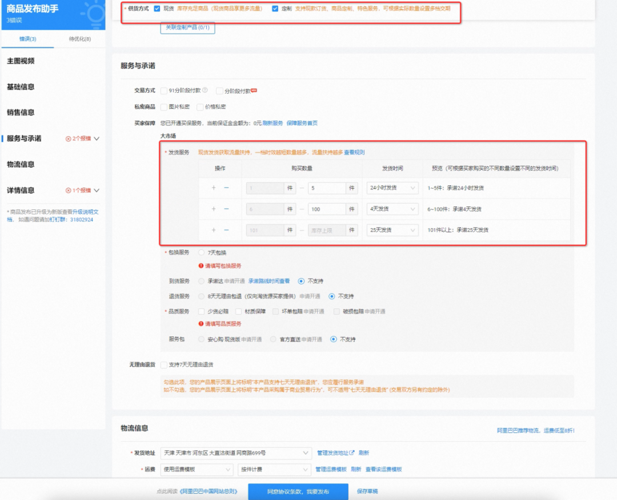The height and width of the screenshot is (500, 617).
Task: Click plus icon in the 101件以上 row
Action: click(x=214, y=230)
